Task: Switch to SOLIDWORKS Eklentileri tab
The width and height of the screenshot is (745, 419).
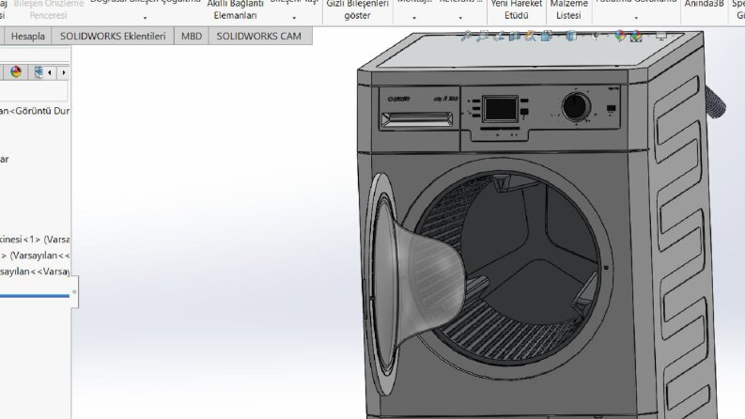Action: (x=113, y=36)
